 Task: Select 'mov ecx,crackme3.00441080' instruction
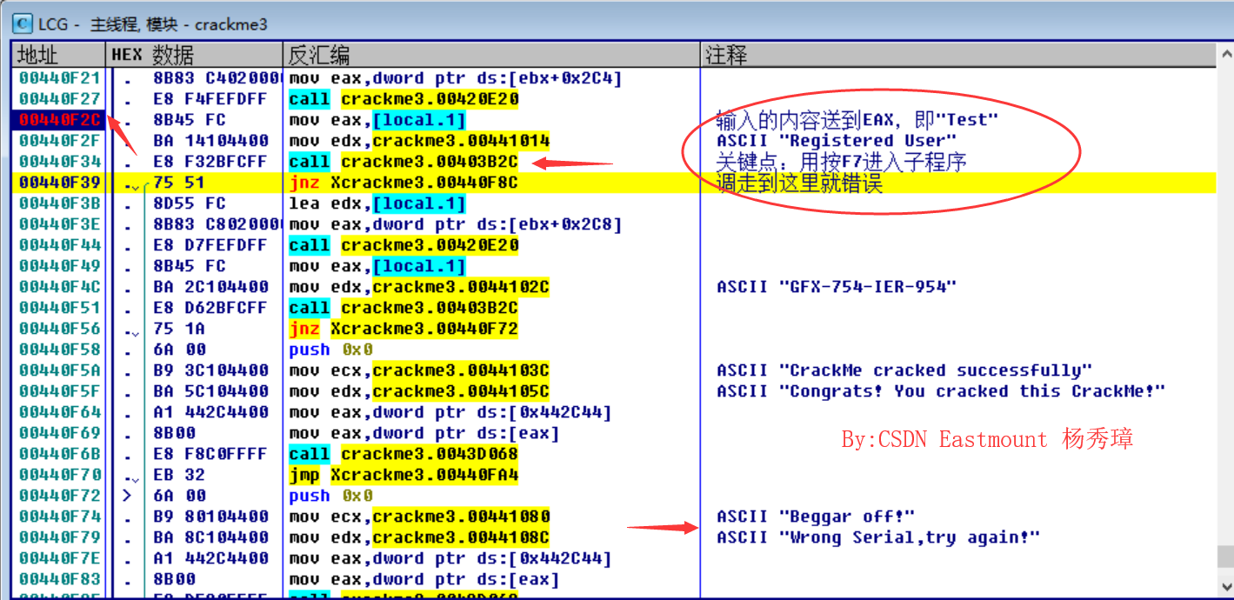click(419, 517)
